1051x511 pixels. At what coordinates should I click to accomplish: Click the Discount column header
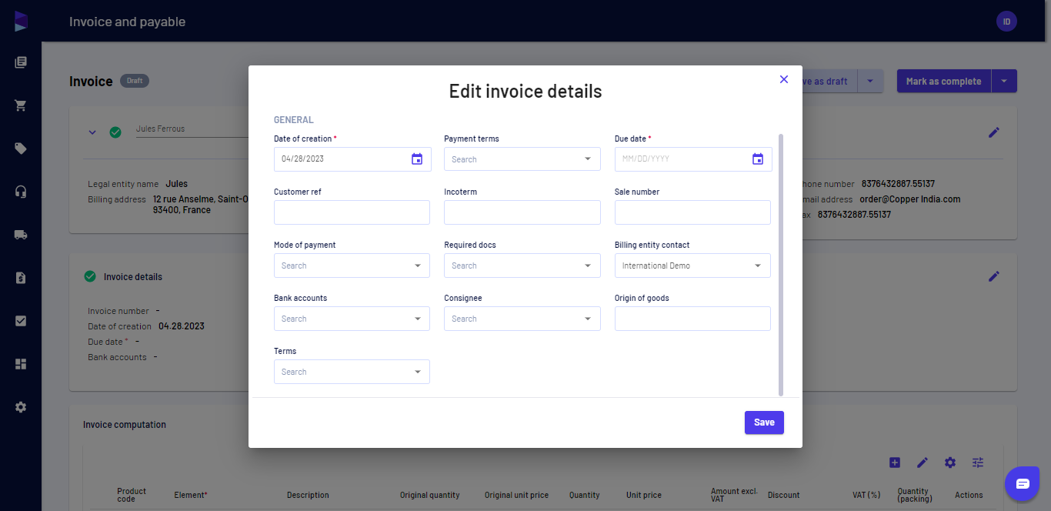pyautogui.click(x=783, y=495)
